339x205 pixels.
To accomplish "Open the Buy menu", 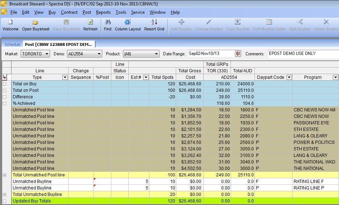I will coord(52,12).
